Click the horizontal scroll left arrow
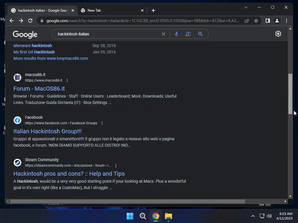Viewport: 298px width, 223px height. tap(7, 202)
